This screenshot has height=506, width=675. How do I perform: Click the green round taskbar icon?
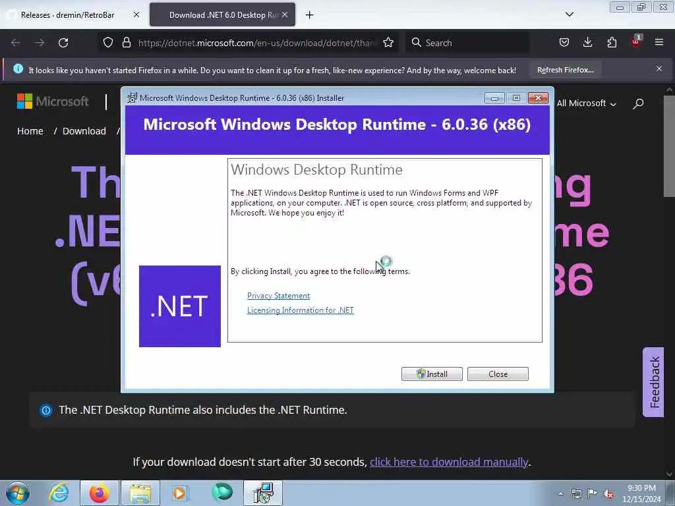222,492
